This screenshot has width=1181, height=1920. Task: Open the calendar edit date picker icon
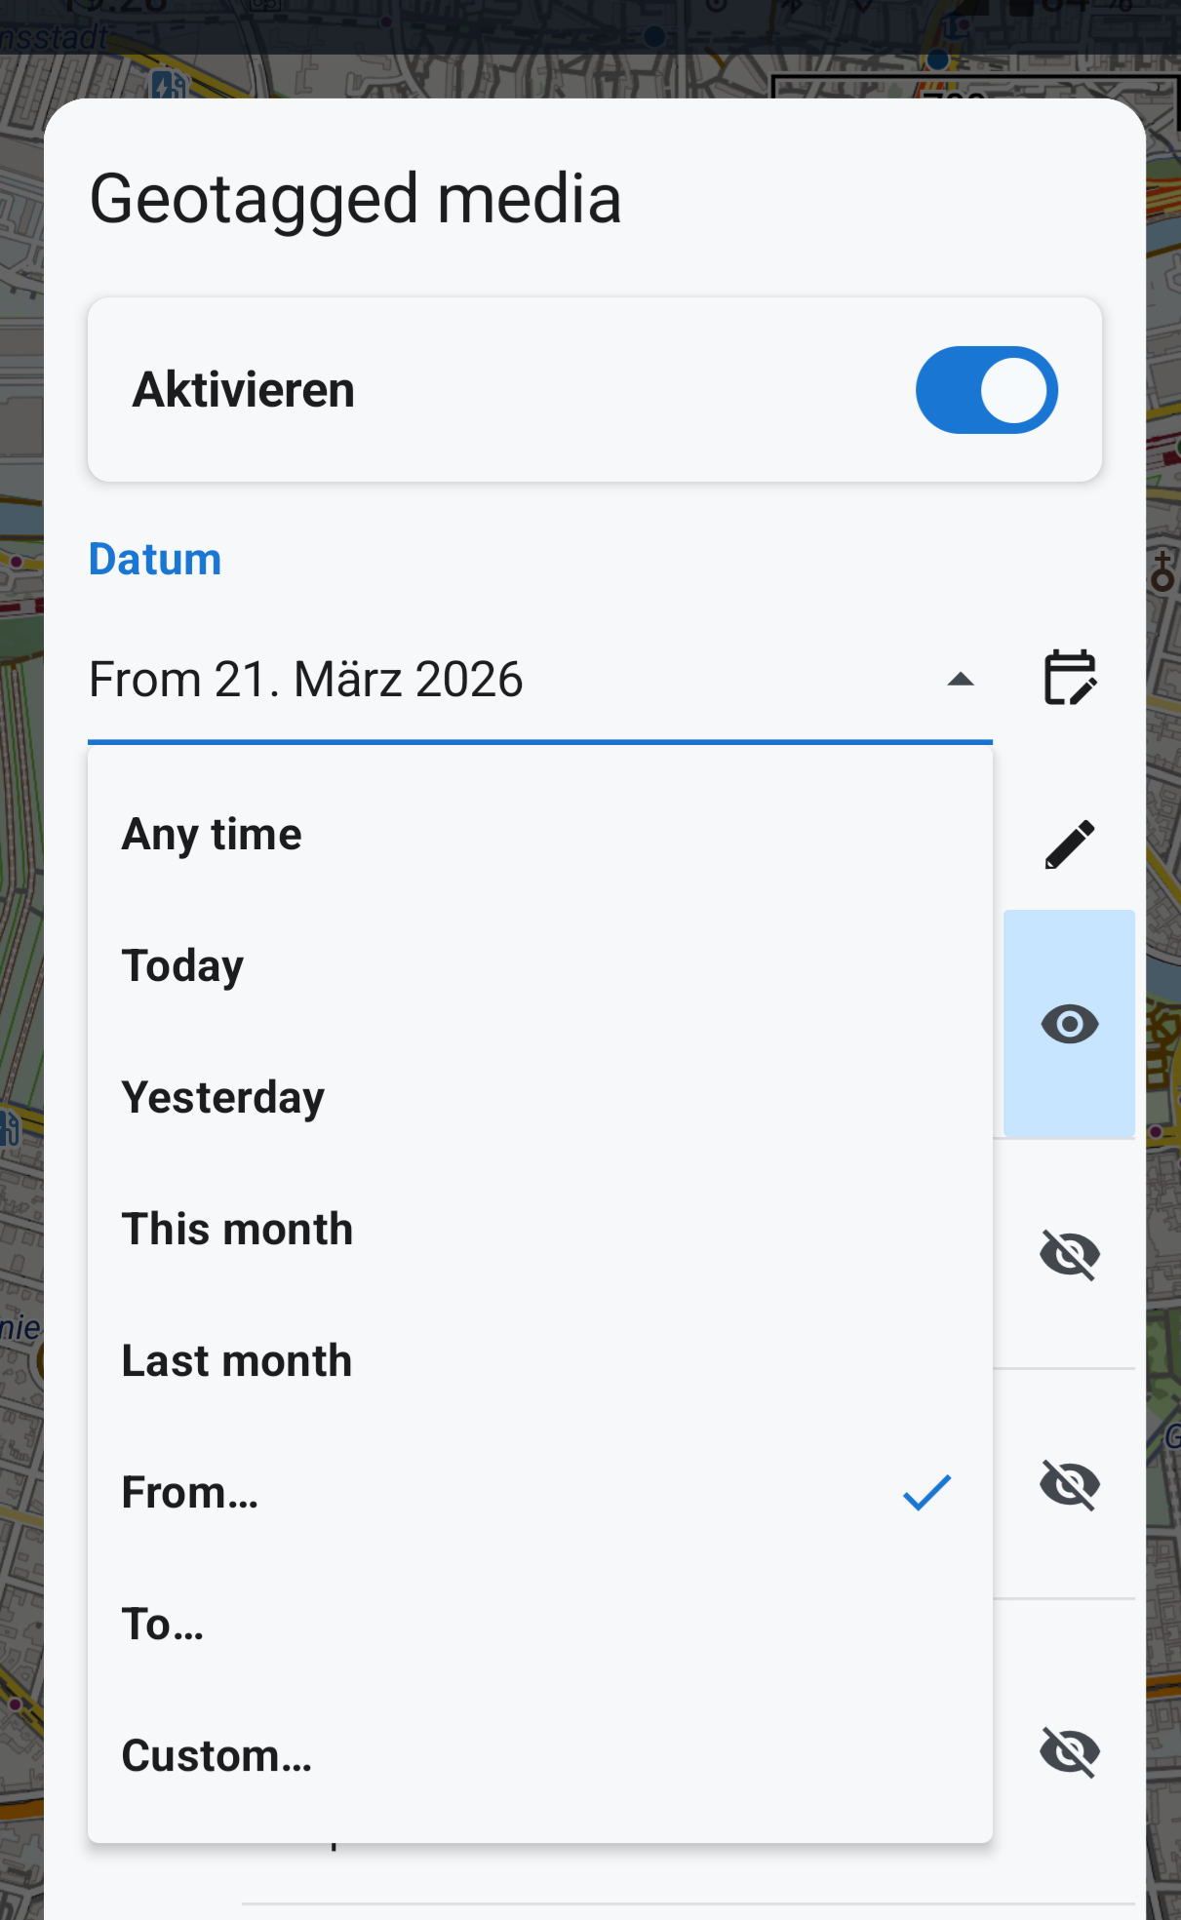pos(1070,678)
